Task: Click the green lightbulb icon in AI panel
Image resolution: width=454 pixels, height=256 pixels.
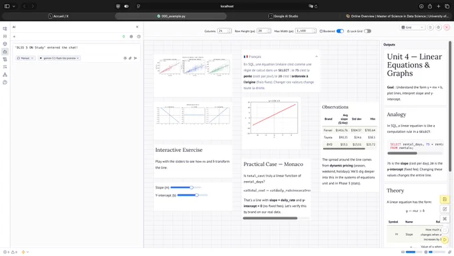Action: (124, 37)
